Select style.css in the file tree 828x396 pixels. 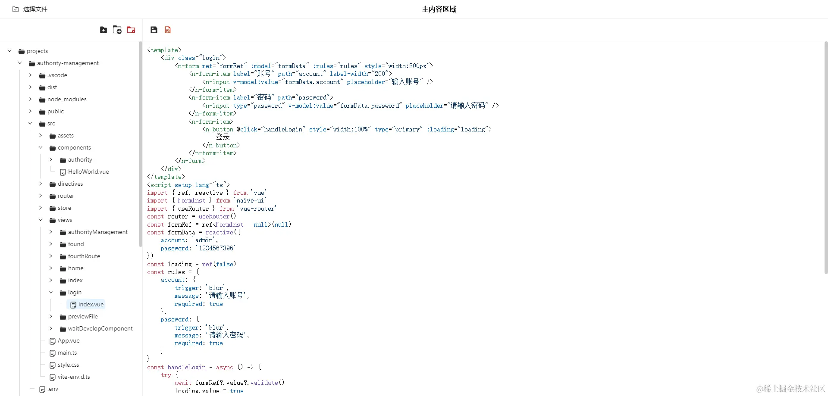[68, 365]
